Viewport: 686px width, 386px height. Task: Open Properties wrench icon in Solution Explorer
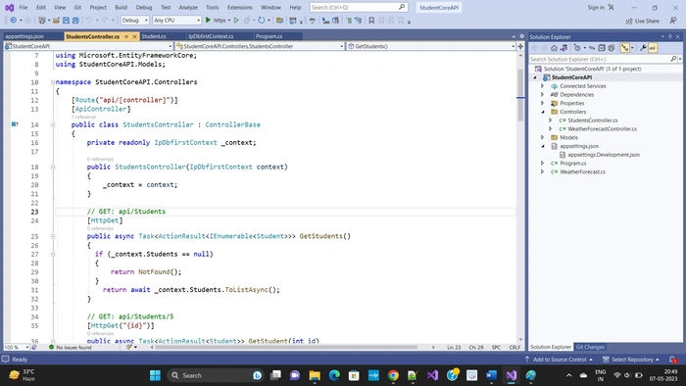click(x=643, y=48)
